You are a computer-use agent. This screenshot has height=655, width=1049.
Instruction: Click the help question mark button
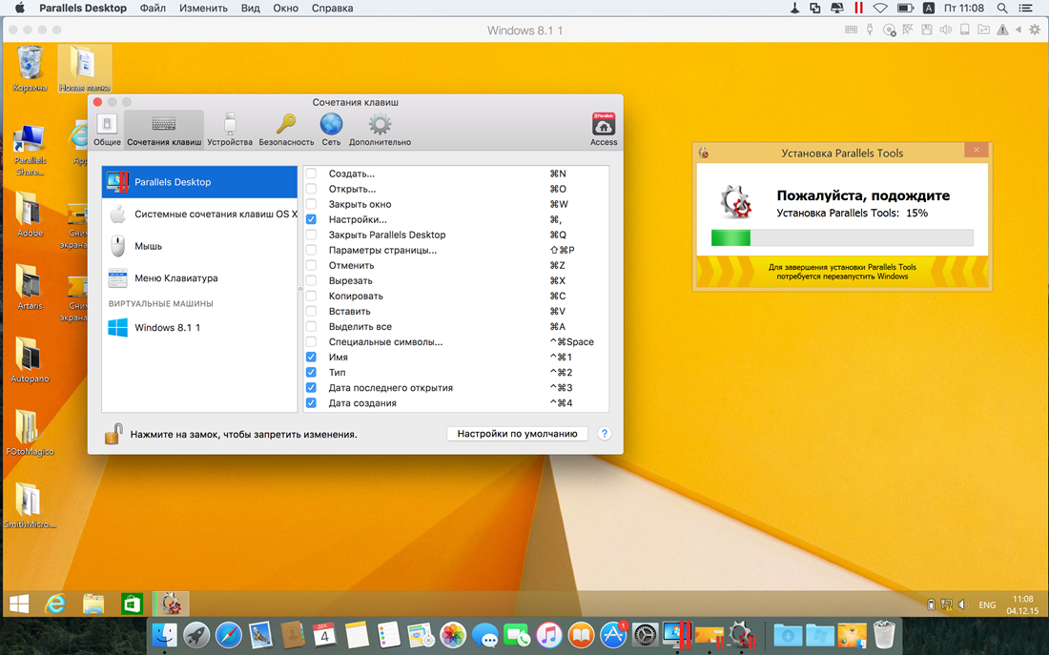604,434
